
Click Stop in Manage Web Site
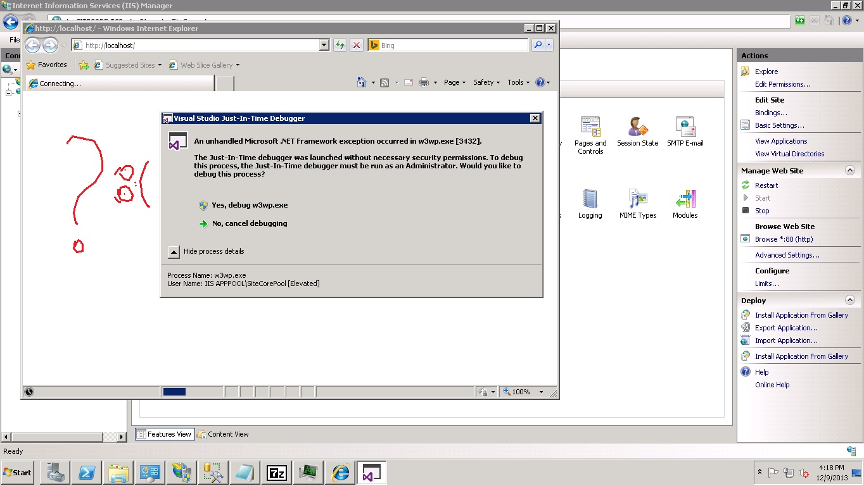[x=762, y=211]
